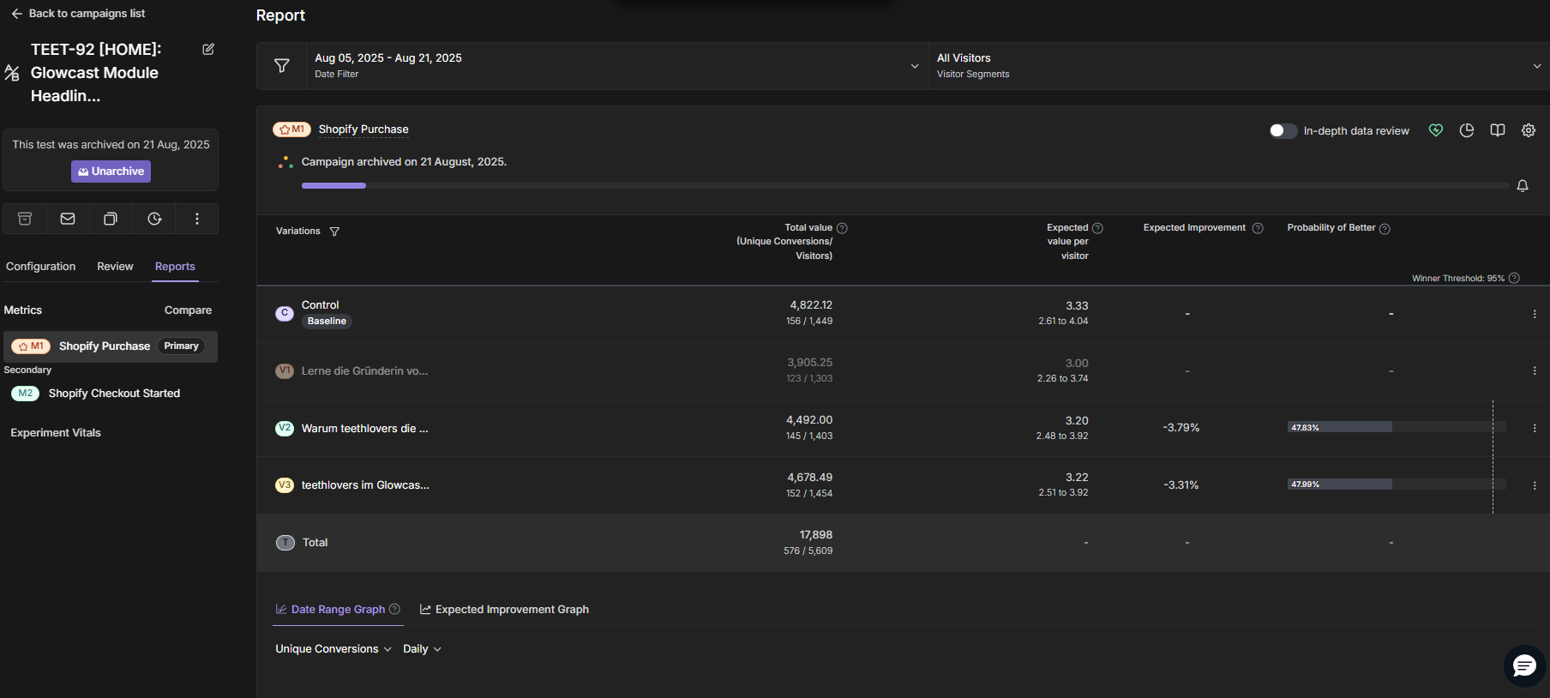The width and height of the screenshot is (1550, 698).
Task: Click the notification bell icon
Action: pos(1523,186)
